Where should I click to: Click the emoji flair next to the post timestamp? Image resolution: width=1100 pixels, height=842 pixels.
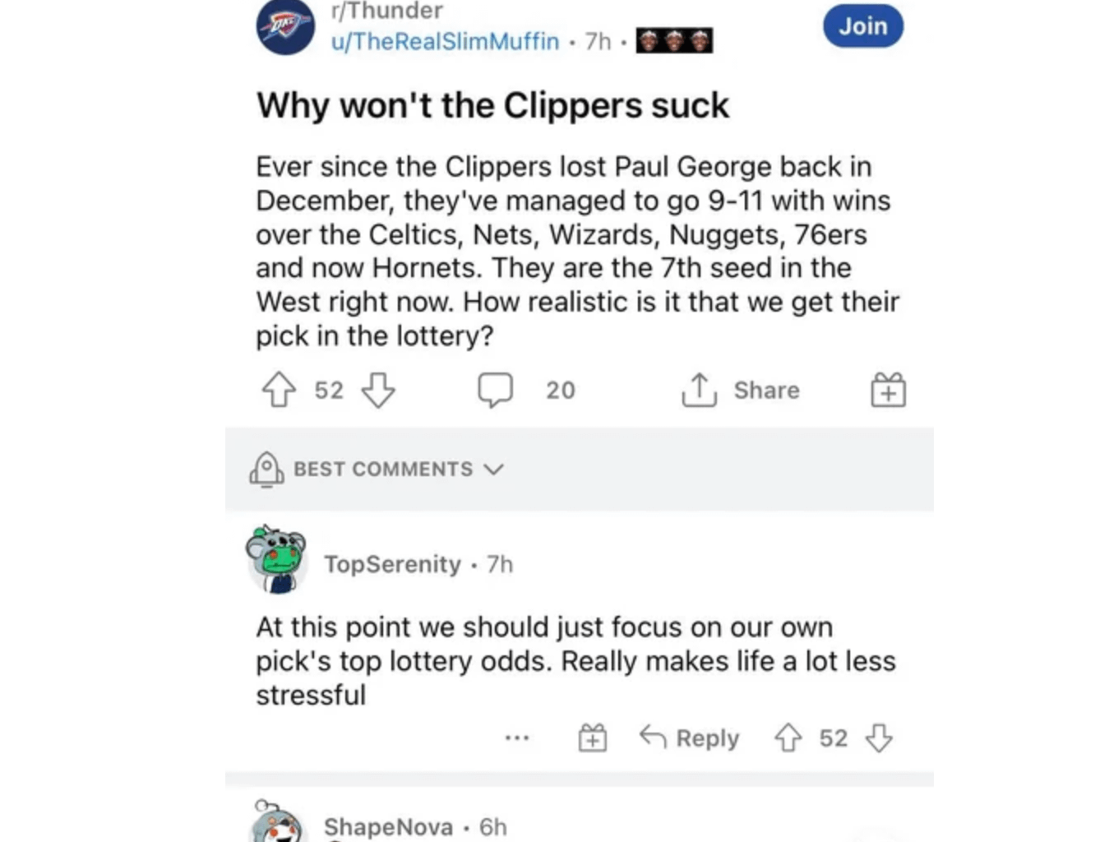click(x=673, y=39)
